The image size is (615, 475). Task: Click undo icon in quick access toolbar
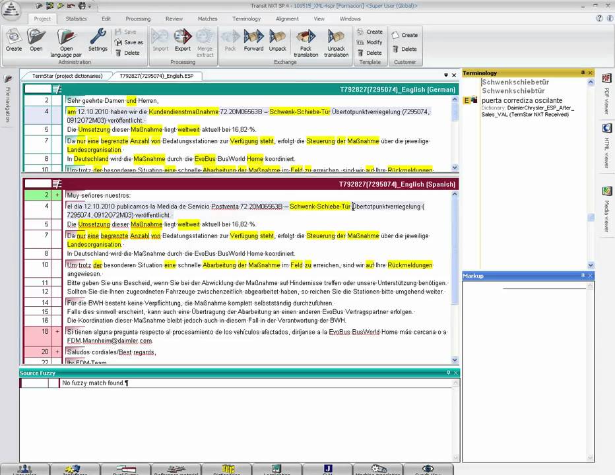(x=71, y=6)
